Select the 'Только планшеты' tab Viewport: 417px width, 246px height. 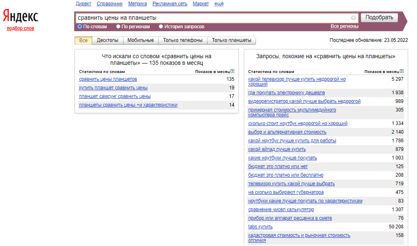click(x=232, y=41)
